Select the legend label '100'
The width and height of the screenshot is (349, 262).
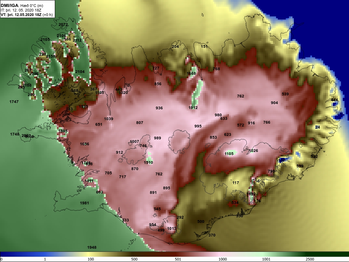(91, 259)
